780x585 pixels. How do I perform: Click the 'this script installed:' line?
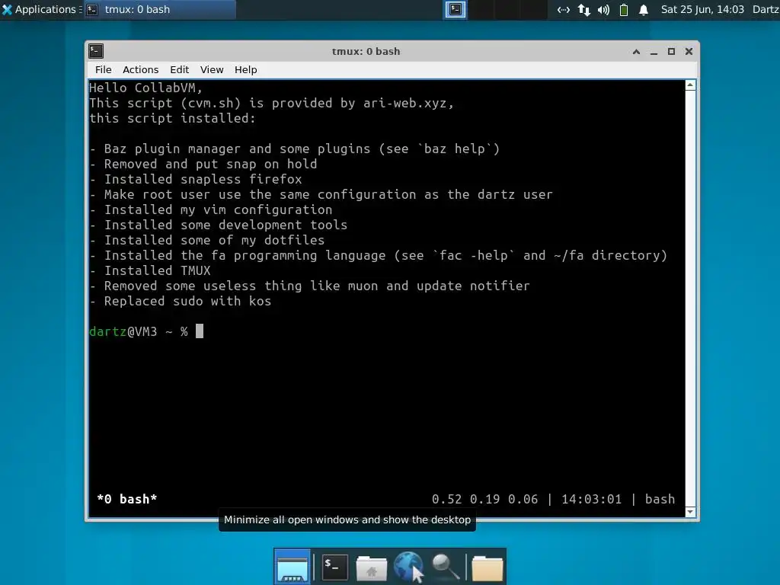pos(172,118)
